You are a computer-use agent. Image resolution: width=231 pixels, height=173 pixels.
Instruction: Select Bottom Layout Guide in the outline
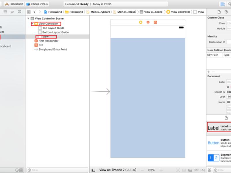point(53,32)
